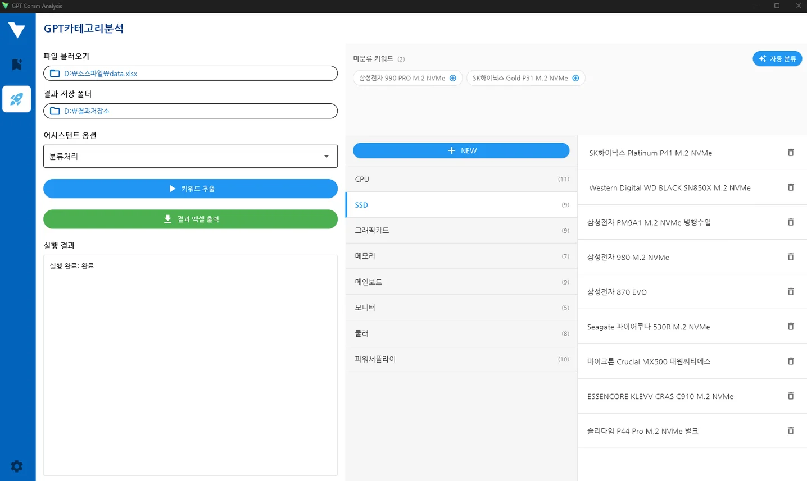Add SK하이닉스 Gold P31 keyword via plus icon
807x481 pixels.
click(575, 78)
